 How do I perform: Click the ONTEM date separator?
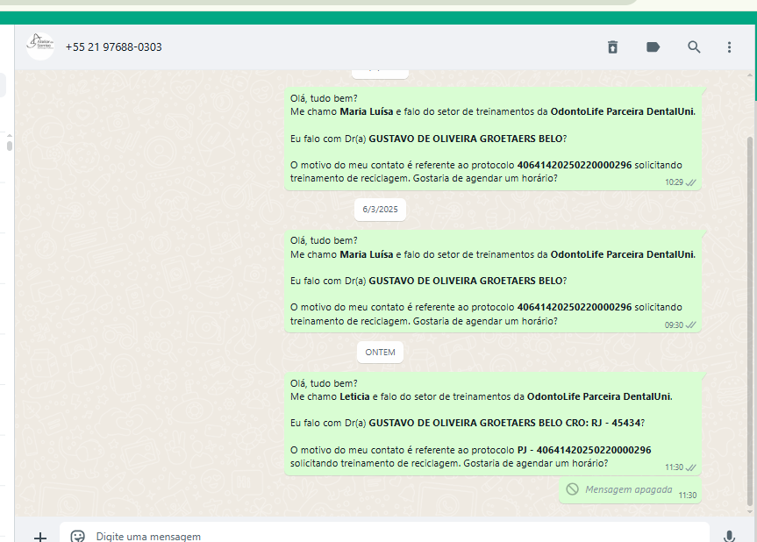380,353
